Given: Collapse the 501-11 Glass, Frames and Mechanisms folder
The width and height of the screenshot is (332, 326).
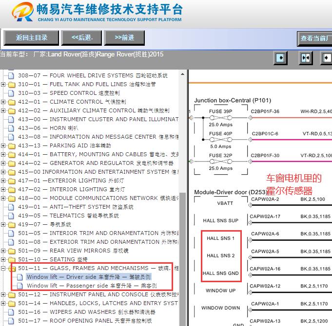Looking at the screenshot, I should tap(3, 268).
